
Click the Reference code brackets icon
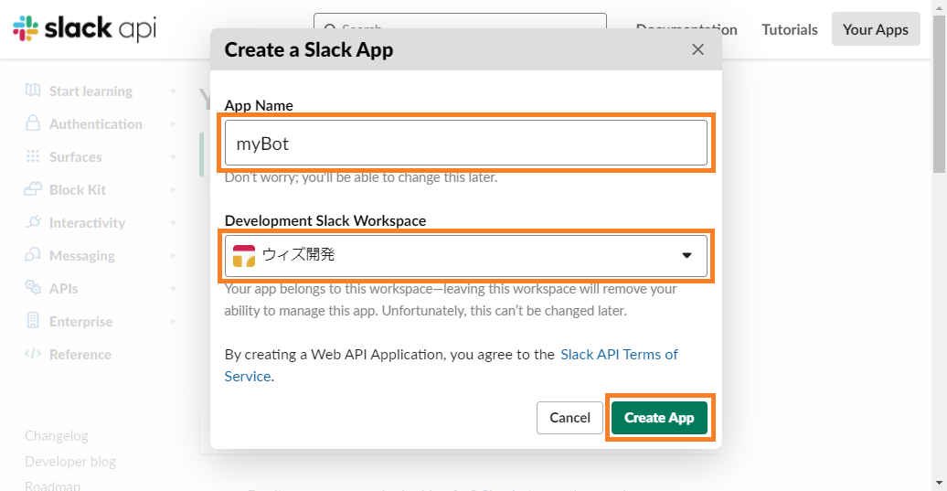point(33,354)
